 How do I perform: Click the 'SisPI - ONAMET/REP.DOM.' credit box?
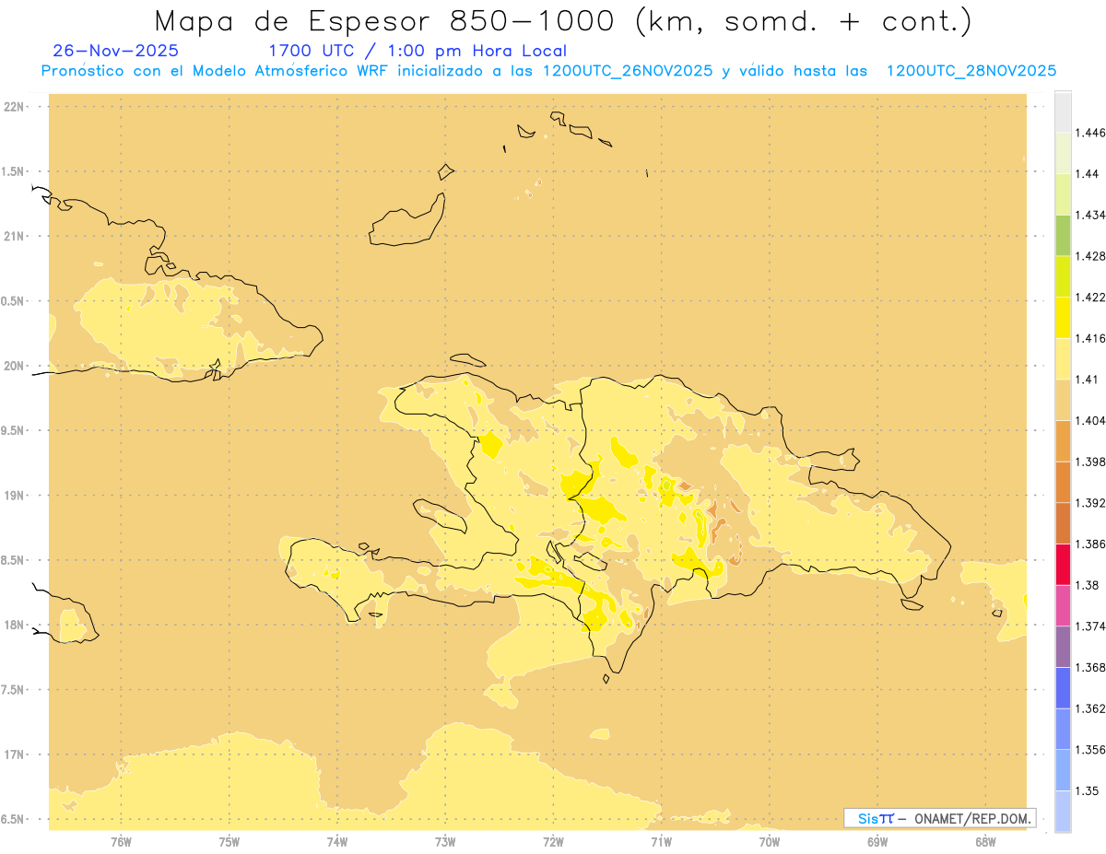939,818
